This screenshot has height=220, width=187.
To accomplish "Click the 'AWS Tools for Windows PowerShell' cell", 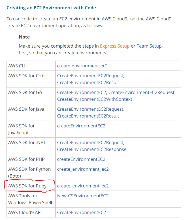I will pyautogui.click(x=31, y=199).
